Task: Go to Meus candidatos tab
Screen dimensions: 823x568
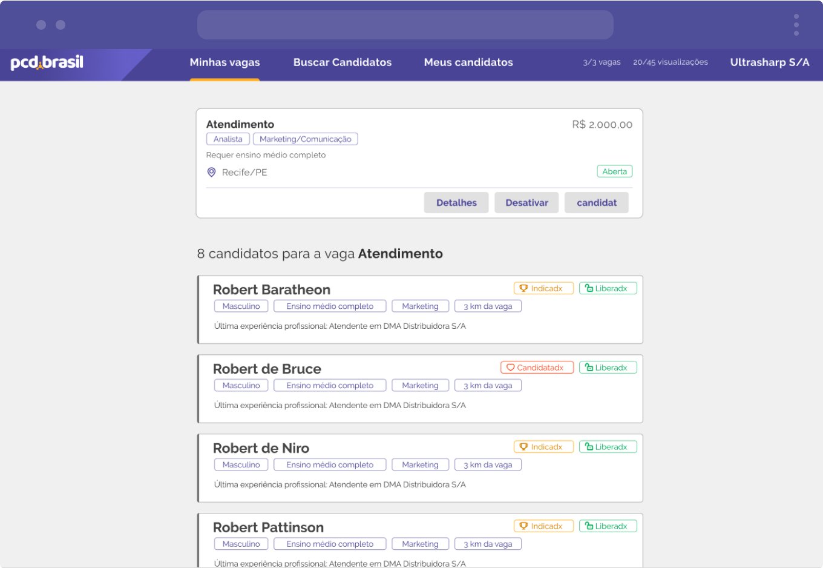Action: (x=468, y=62)
